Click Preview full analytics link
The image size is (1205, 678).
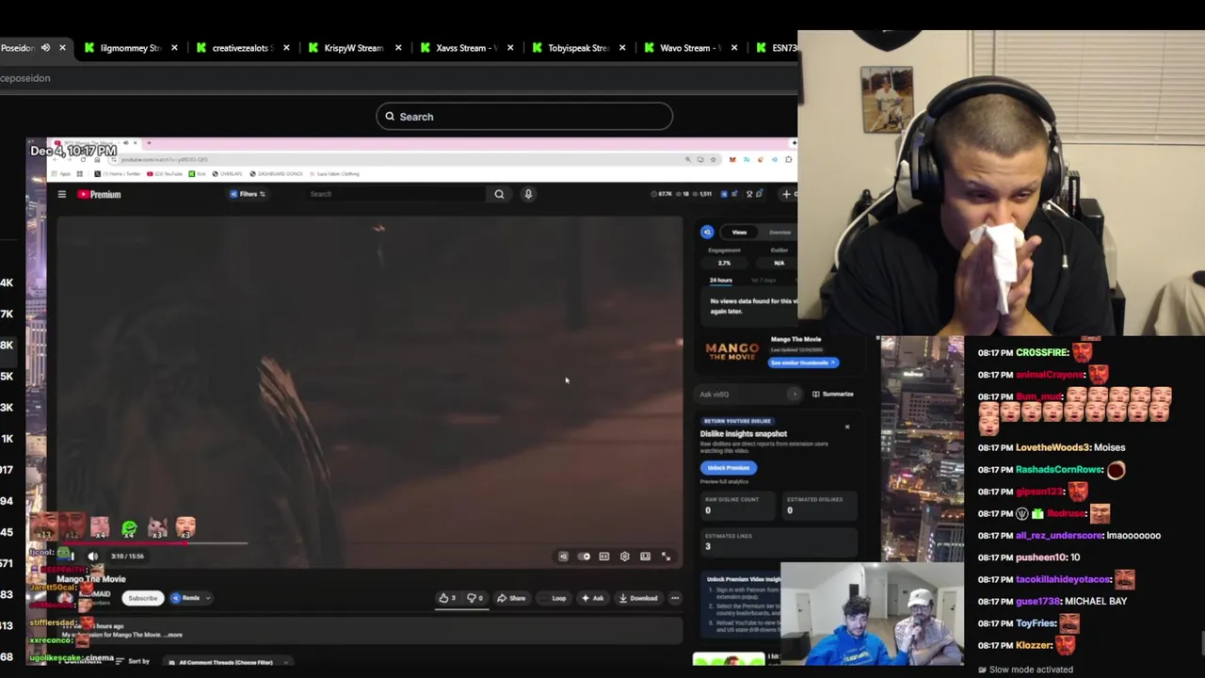(723, 481)
